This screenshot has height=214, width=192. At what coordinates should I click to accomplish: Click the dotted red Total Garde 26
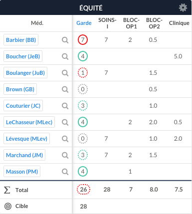coord(83,189)
